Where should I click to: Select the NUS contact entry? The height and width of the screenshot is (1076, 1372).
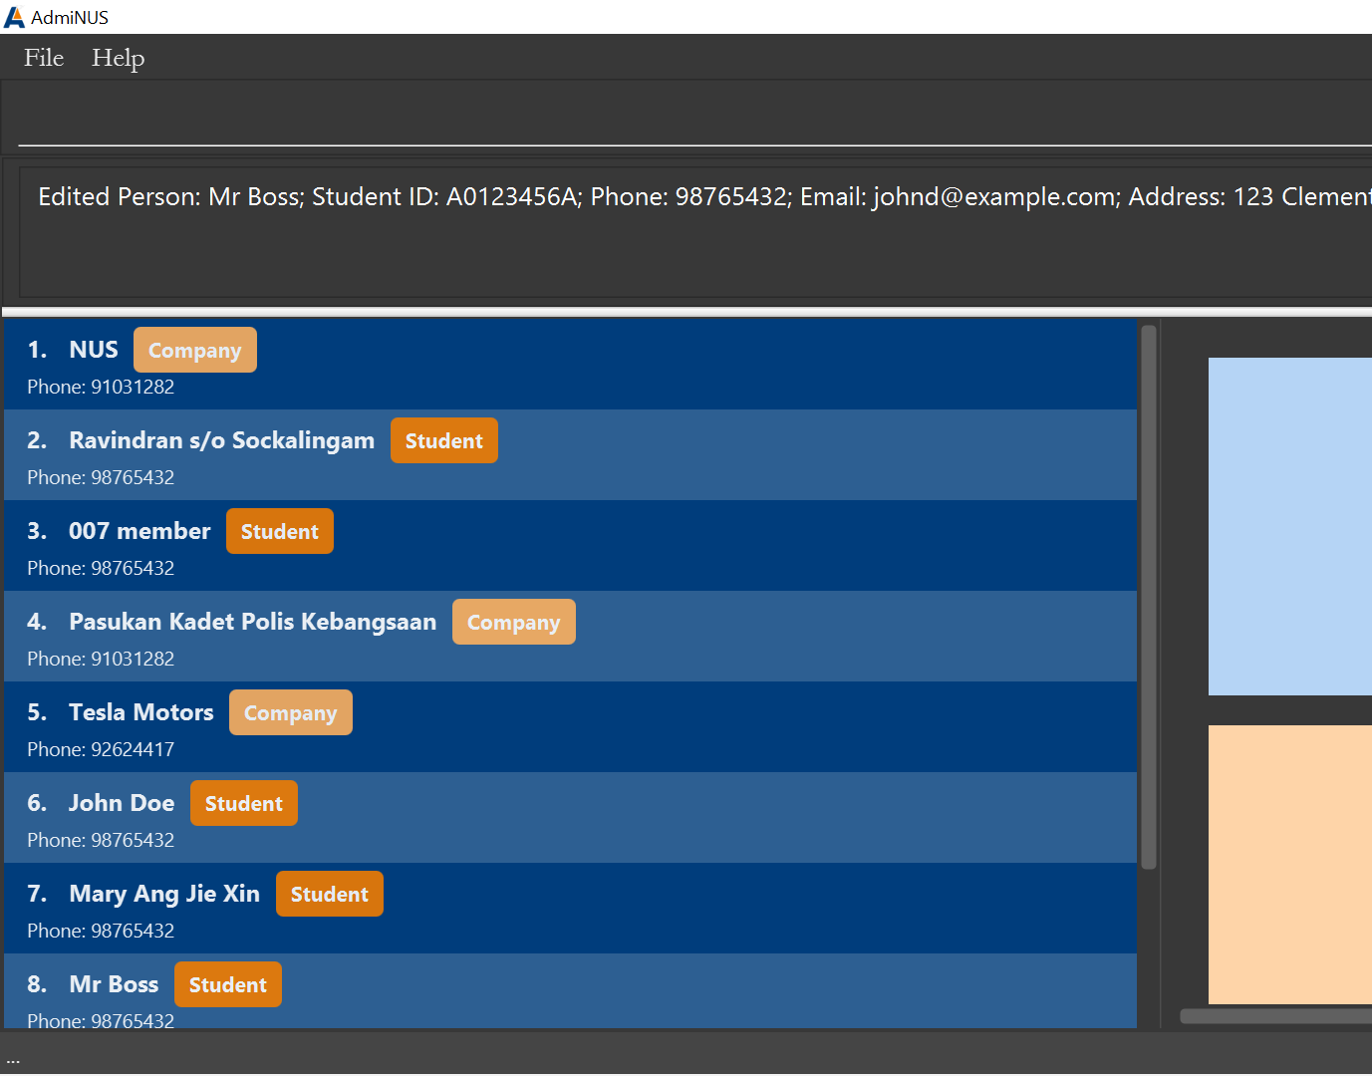coord(570,364)
